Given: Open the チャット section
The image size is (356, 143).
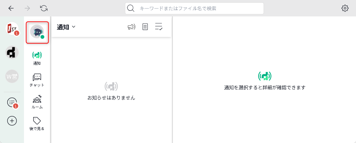Looking at the screenshot, I should point(37,80).
